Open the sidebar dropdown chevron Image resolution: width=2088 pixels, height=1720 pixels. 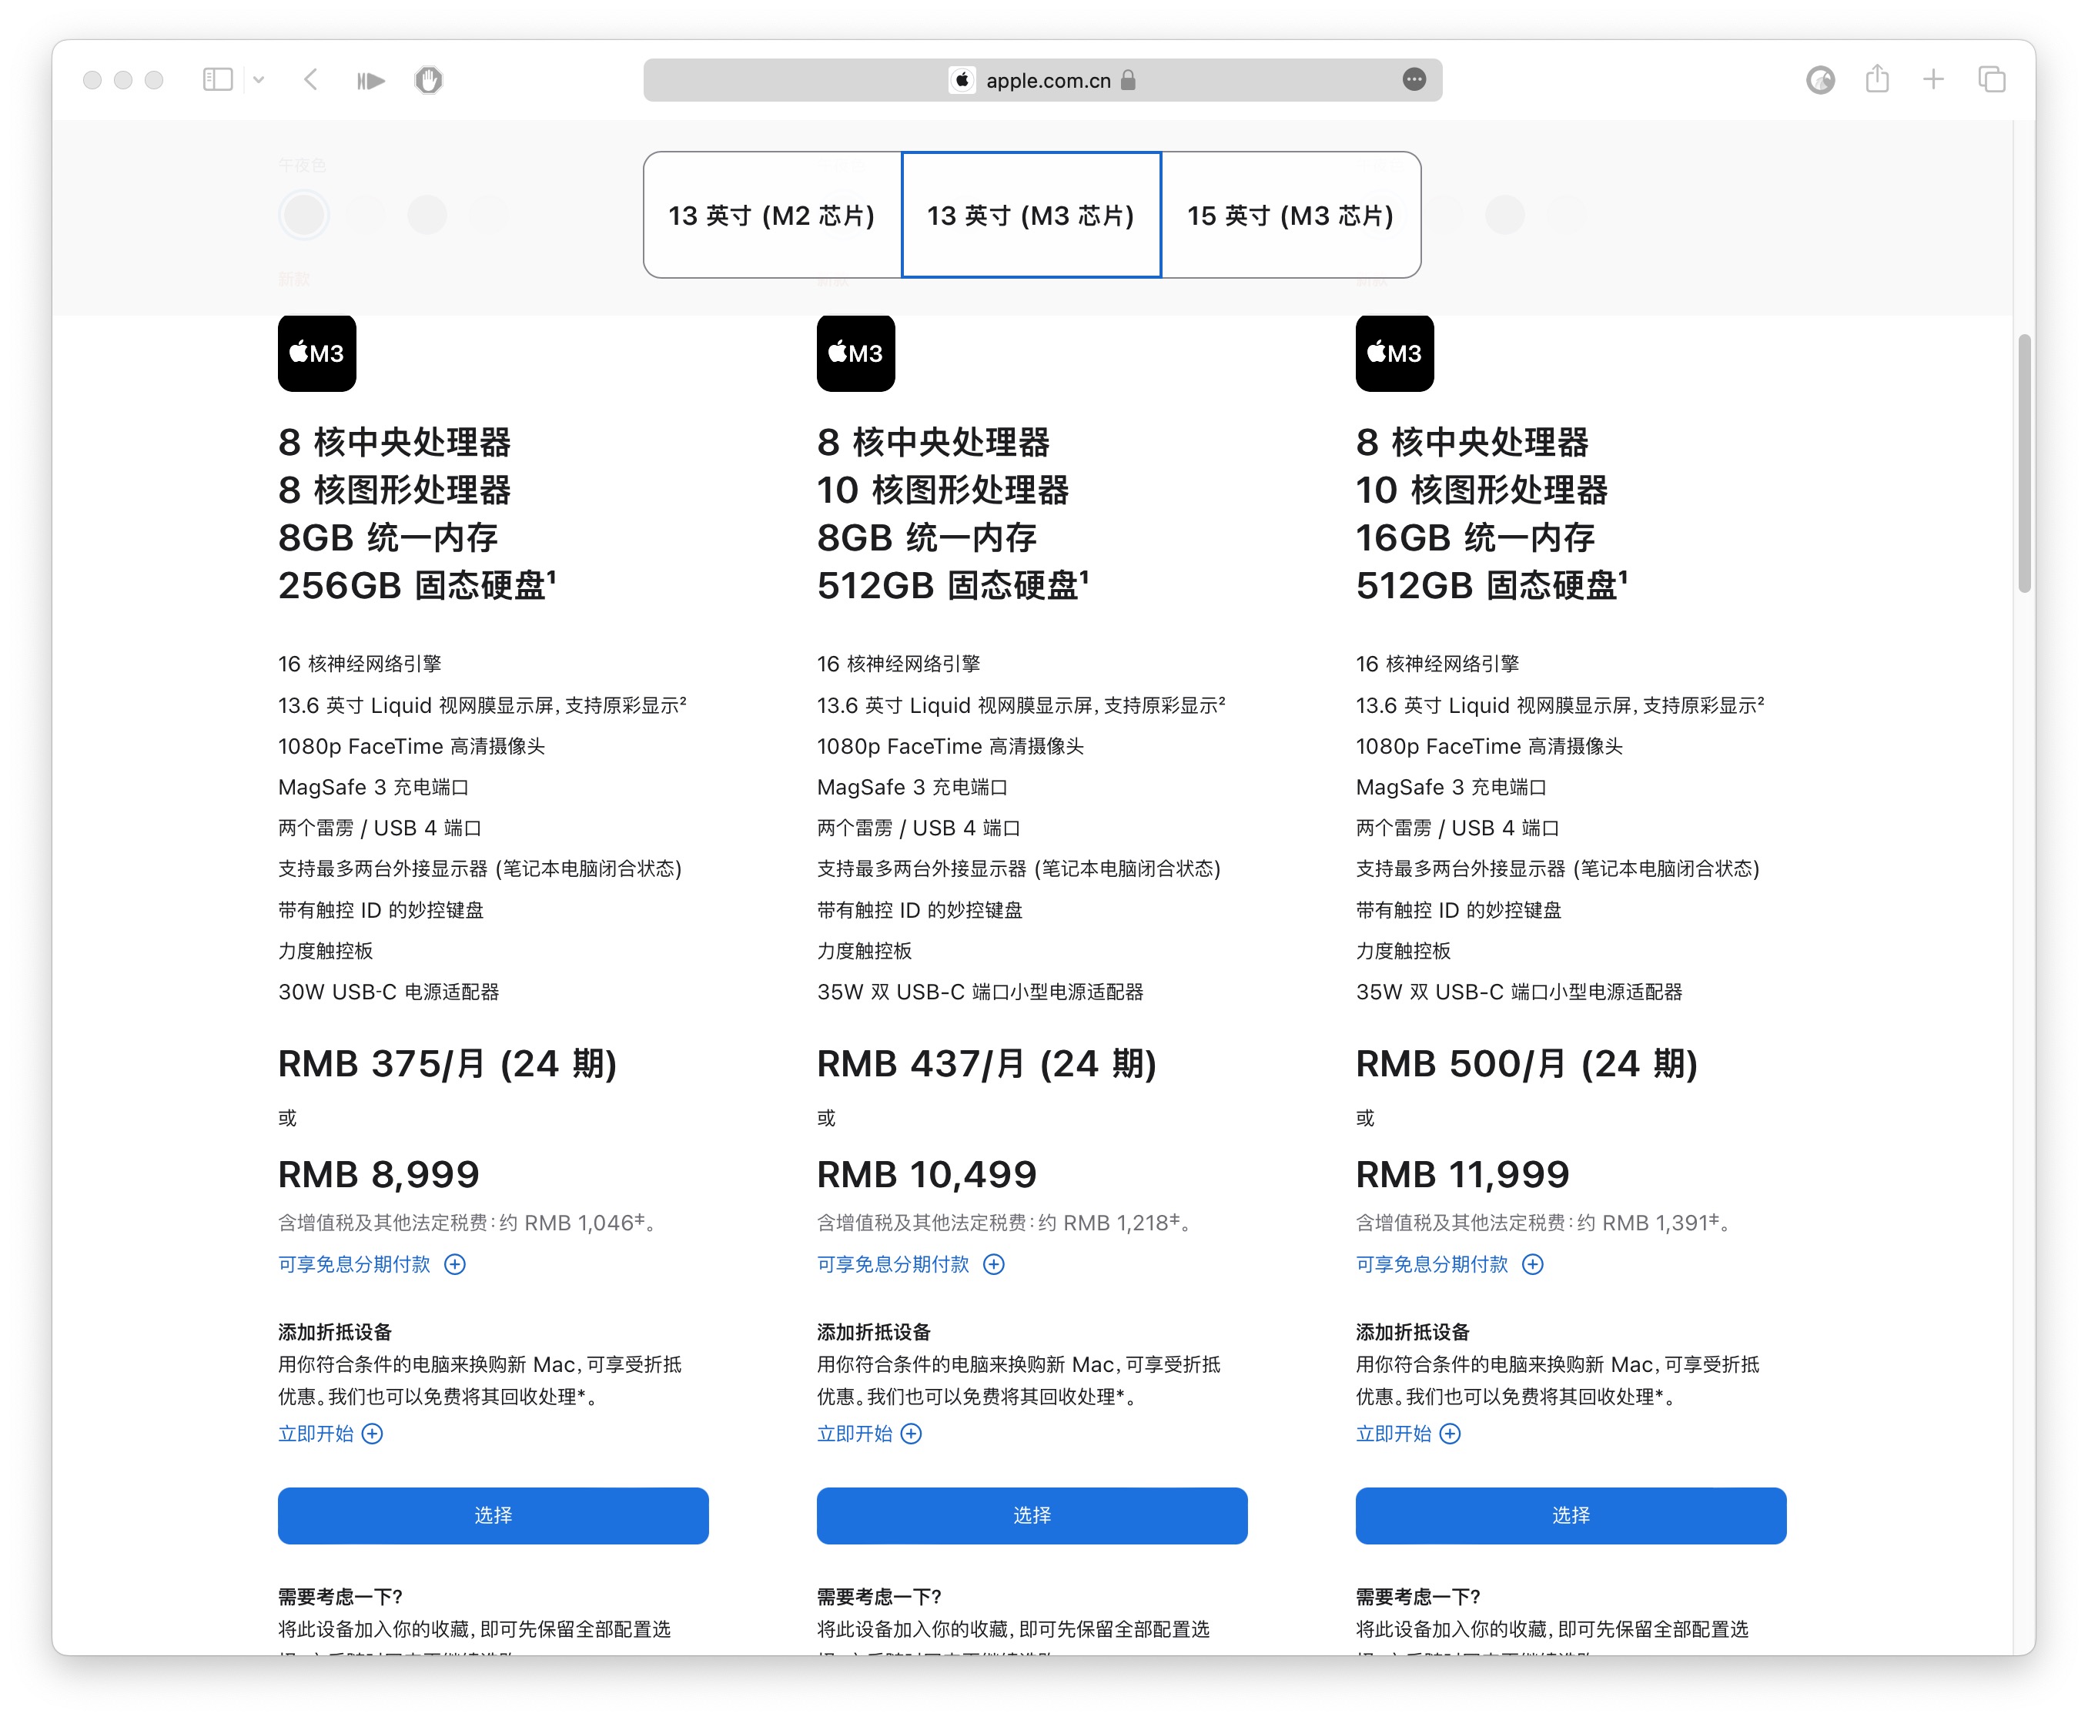pos(259,79)
